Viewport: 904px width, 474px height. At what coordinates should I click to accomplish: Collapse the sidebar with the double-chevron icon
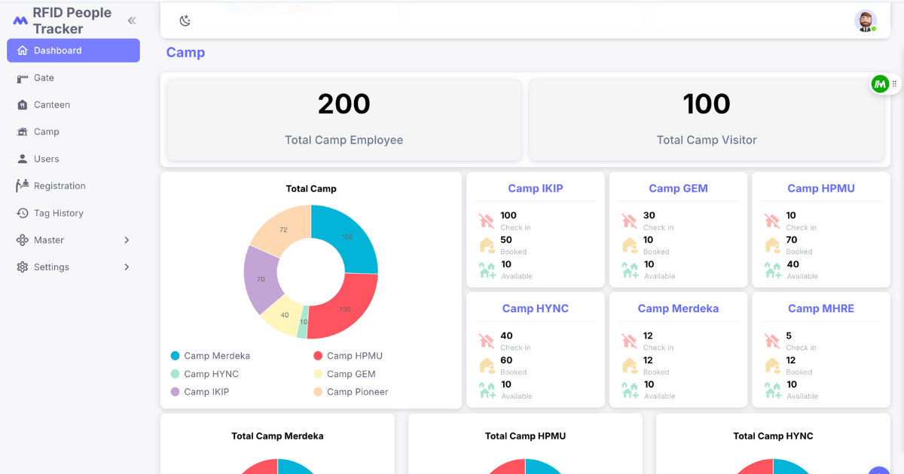(132, 20)
